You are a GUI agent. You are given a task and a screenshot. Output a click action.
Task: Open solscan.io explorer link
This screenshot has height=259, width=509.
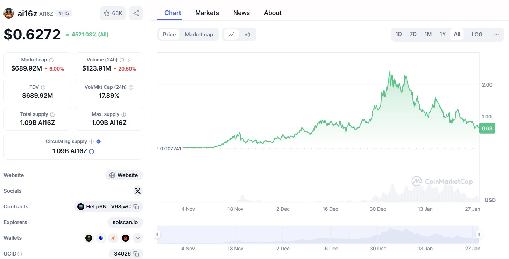[x=125, y=222]
